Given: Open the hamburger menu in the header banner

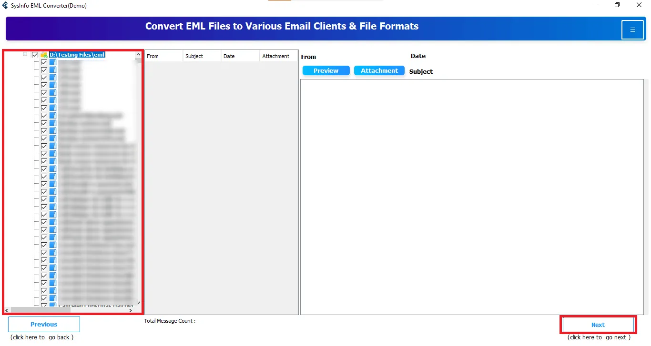Looking at the screenshot, I should (x=632, y=30).
